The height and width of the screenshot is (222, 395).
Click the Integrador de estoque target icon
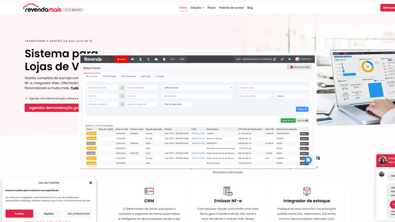(x=307, y=191)
